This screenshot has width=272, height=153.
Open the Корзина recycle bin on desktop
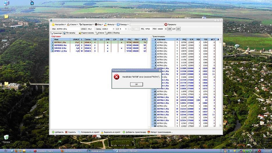point(6,138)
